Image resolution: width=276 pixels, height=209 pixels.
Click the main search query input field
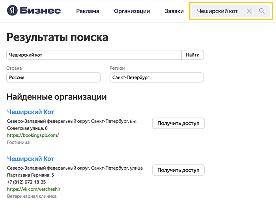click(x=94, y=55)
